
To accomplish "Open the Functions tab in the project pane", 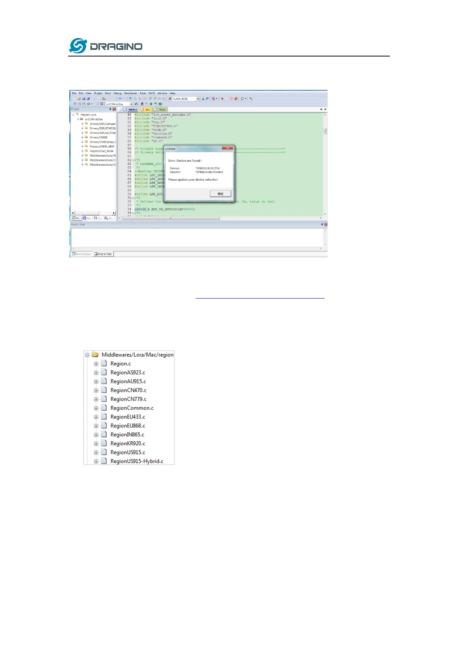I will pyautogui.click(x=98, y=218).
